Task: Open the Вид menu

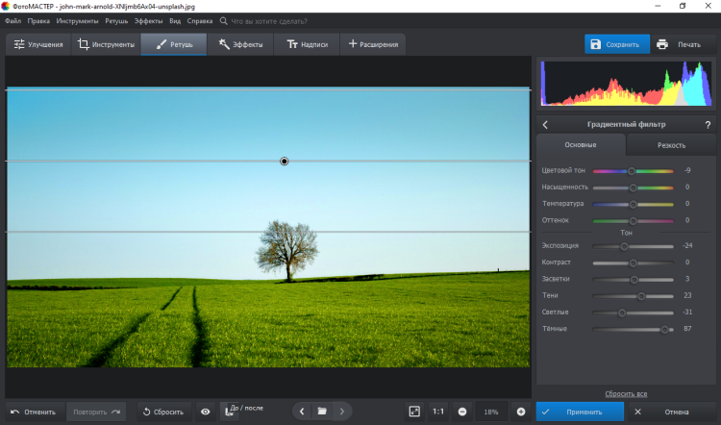Action: (x=174, y=20)
